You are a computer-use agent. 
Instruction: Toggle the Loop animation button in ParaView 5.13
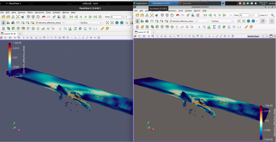(x=100, y=17)
